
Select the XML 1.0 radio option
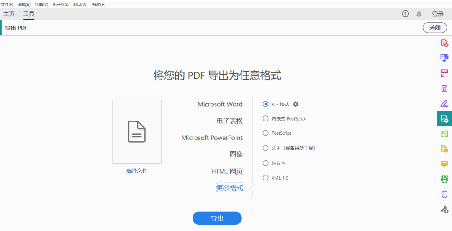pos(265,178)
